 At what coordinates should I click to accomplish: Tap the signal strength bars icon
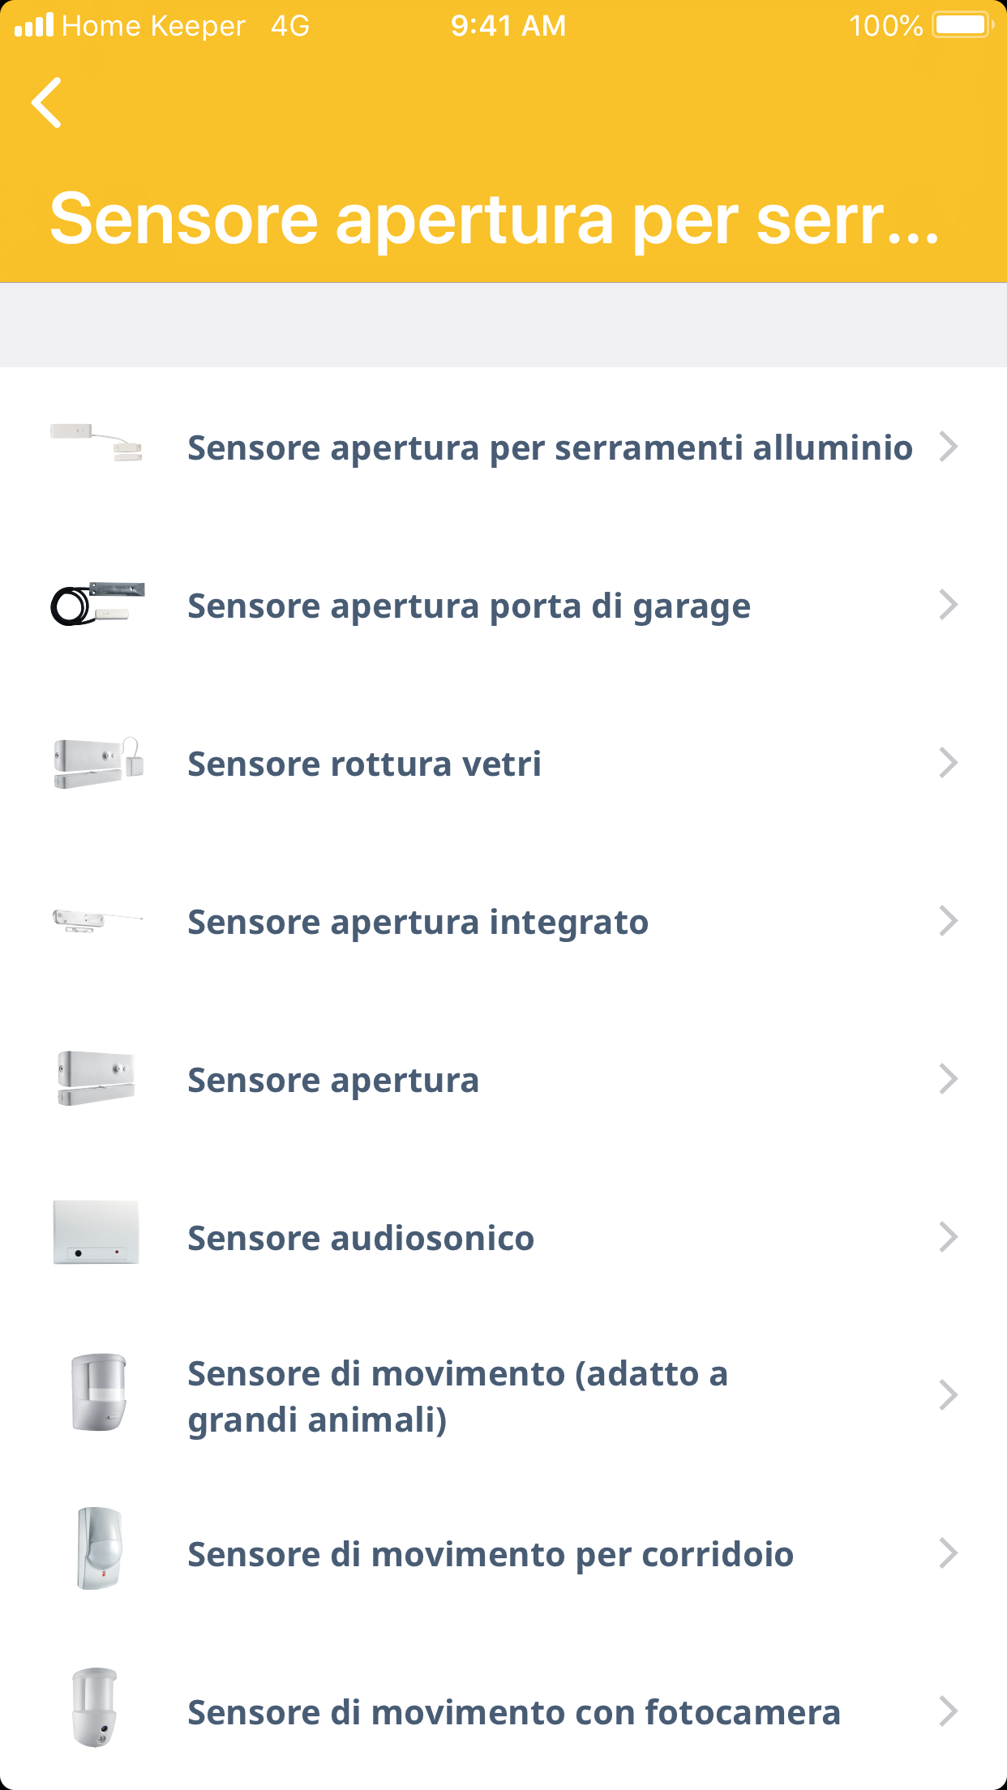coord(34,25)
